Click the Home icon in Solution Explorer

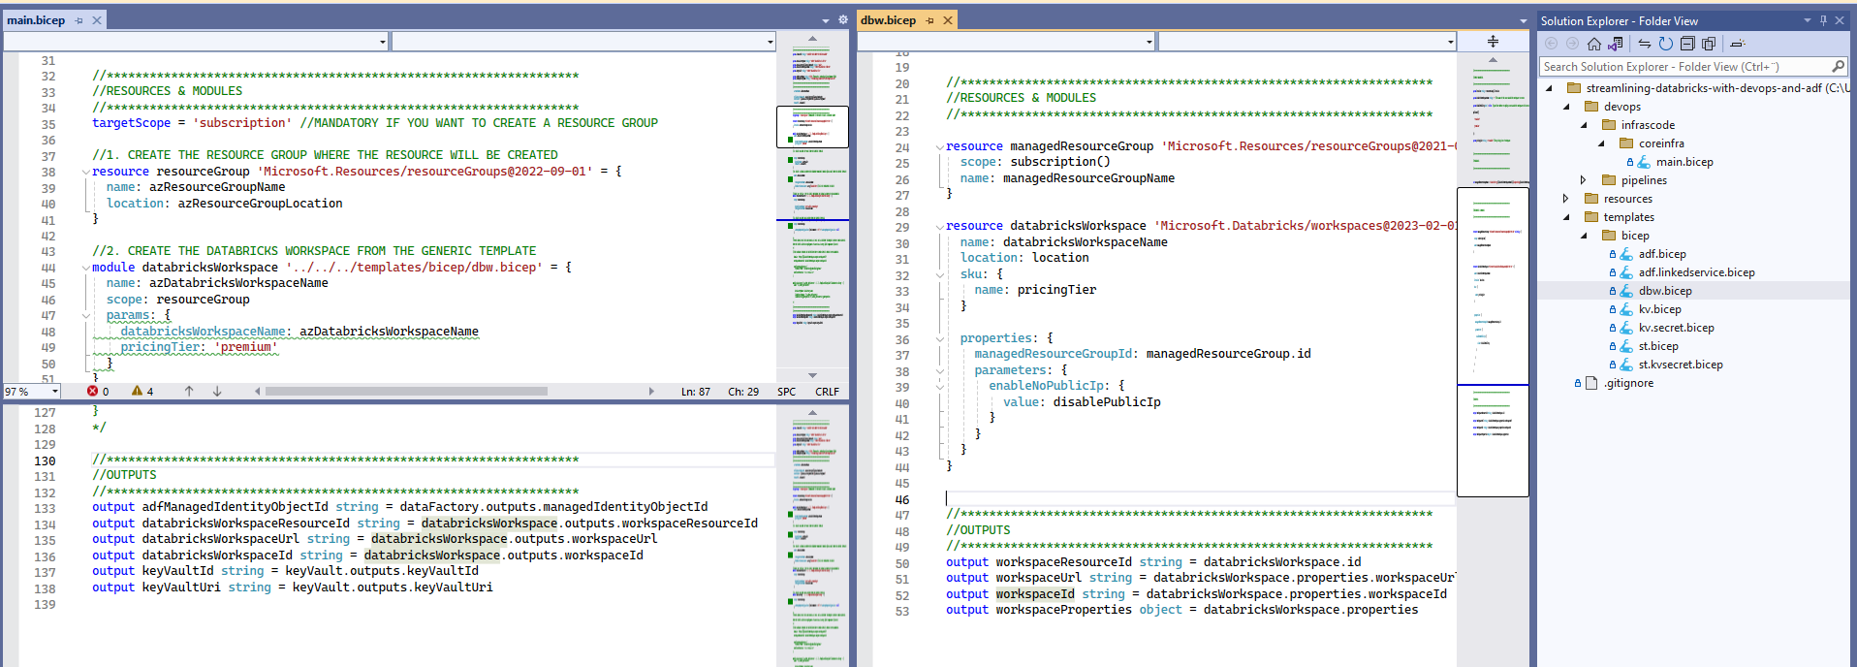pos(1593,44)
